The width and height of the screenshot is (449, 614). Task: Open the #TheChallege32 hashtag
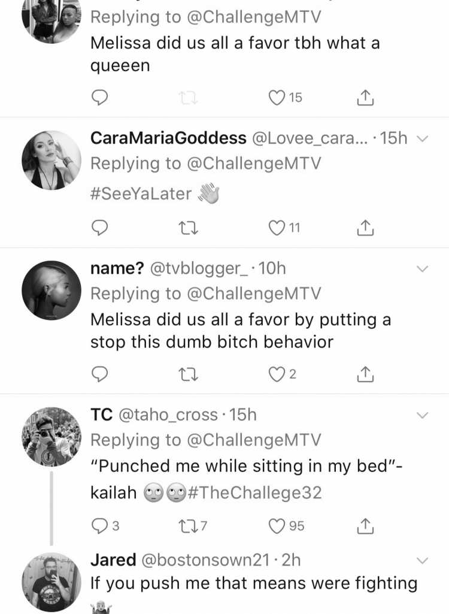click(255, 492)
